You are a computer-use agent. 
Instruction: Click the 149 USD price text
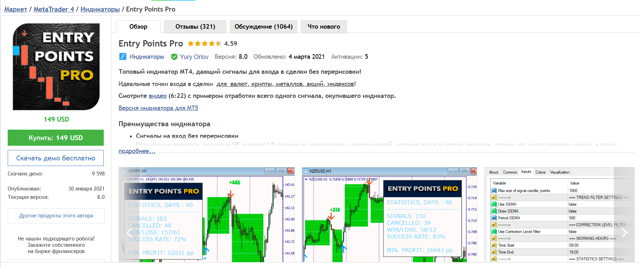pyautogui.click(x=56, y=119)
